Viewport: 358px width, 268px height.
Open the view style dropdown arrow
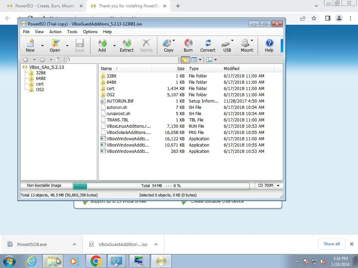click(200, 60)
